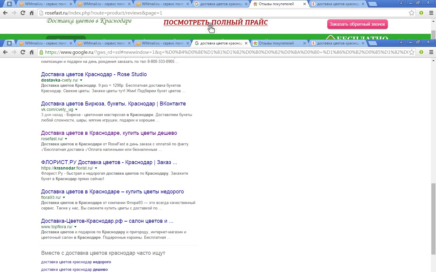Open pinned VK tab in the Google window
The height and width of the screenshot is (272, 436).
[x=9, y=43]
